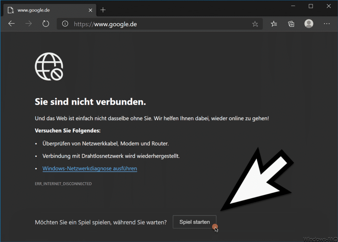Click the forward navigation arrow
This screenshot has height=242, width=338.
pos(28,24)
